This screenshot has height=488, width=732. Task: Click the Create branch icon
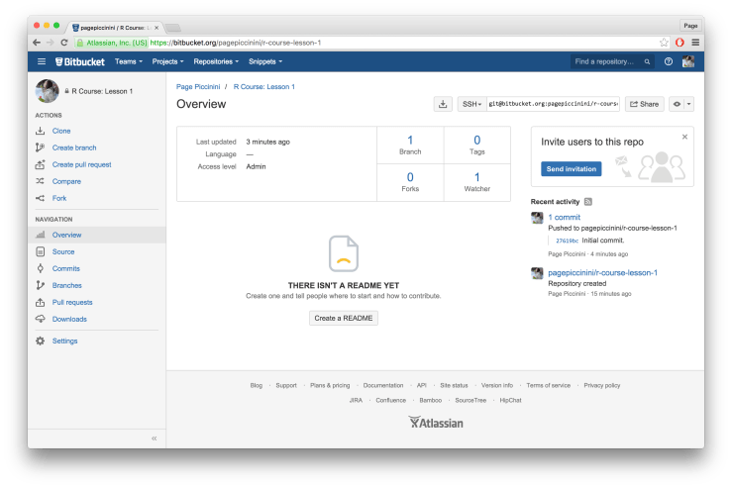(x=41, y=147)
